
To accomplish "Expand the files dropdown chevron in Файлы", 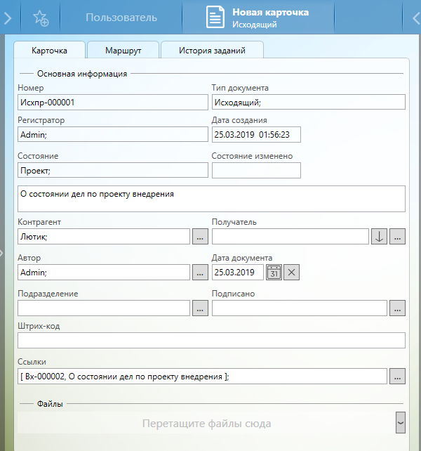I will click(401, 423).
